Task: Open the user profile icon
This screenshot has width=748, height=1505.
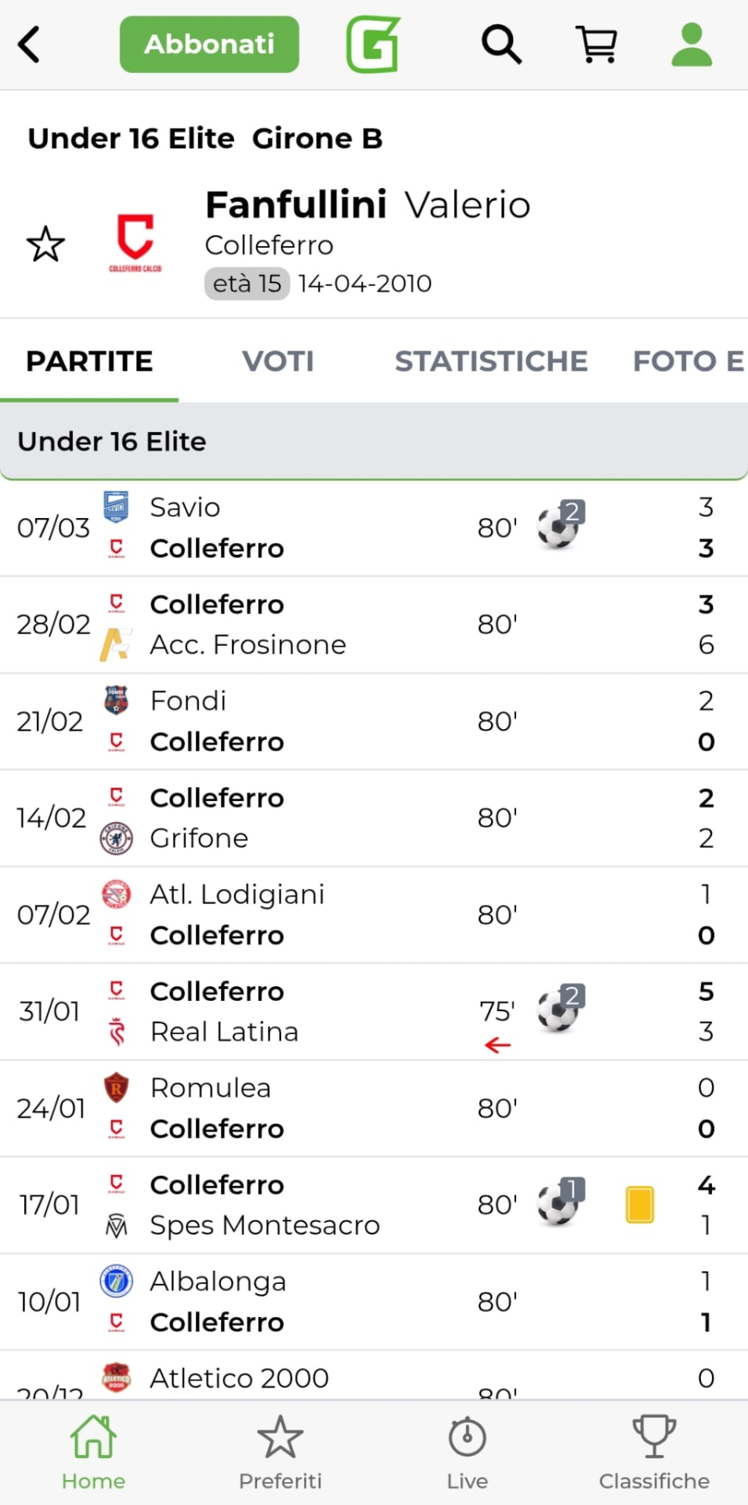Action: (x=692, y=44)
